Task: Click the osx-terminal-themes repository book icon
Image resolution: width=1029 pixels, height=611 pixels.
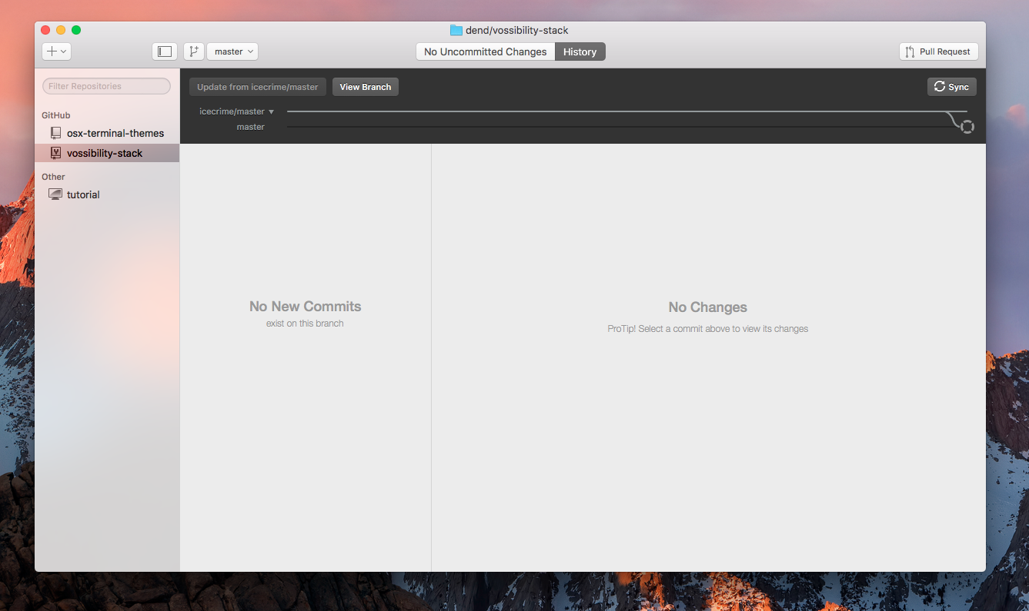Action: 55,133
